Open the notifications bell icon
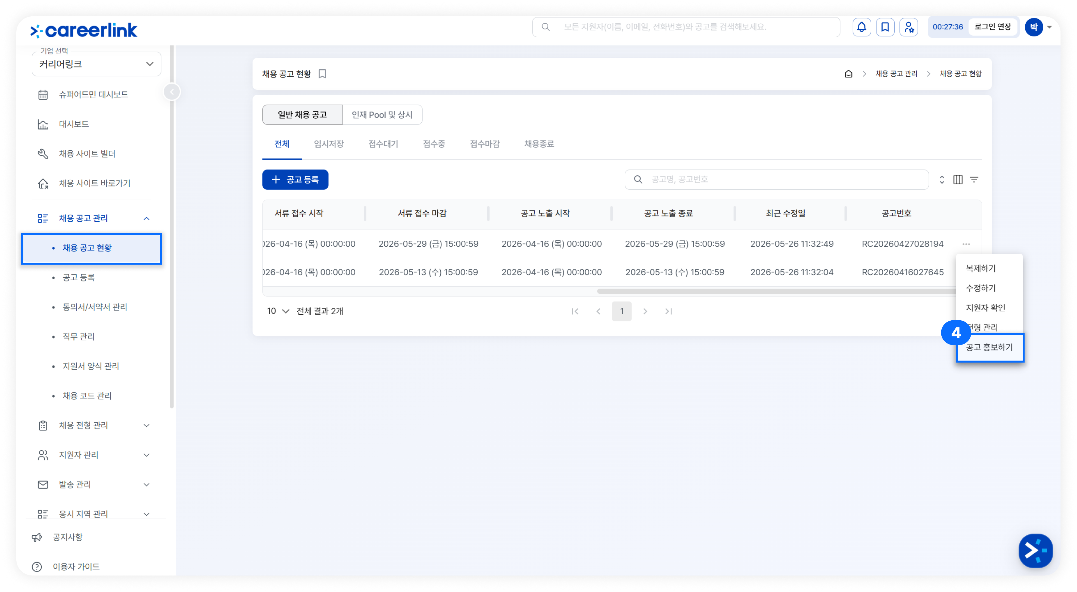 861,27
